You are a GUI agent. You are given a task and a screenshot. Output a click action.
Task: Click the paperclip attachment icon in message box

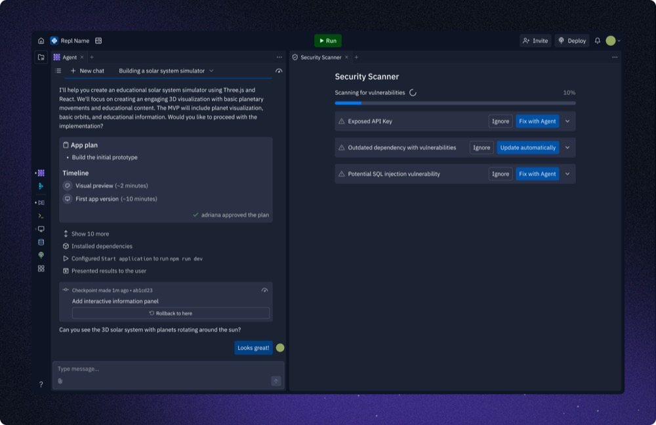click(59, 380)
